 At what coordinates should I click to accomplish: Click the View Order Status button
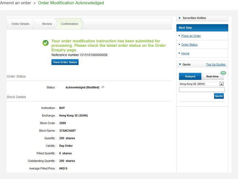point(65,62)
